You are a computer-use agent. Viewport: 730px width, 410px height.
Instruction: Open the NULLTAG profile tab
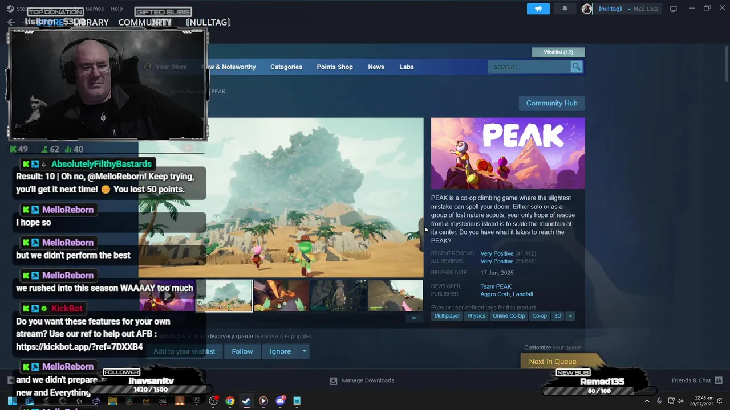point(208,22)
